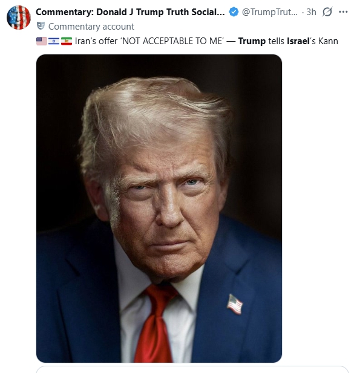The height and width of the screenshot is (373, 354).
Task: Click the bold word Trump in post
Action: pyautogui.click(x=252, y=41)
